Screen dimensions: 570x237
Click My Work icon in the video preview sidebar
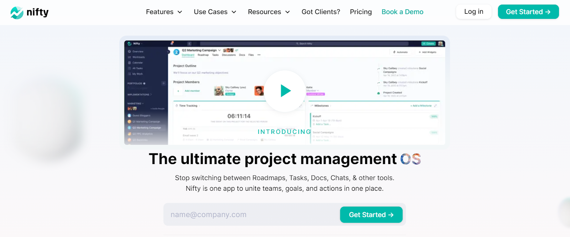click(x=130, y=74)
